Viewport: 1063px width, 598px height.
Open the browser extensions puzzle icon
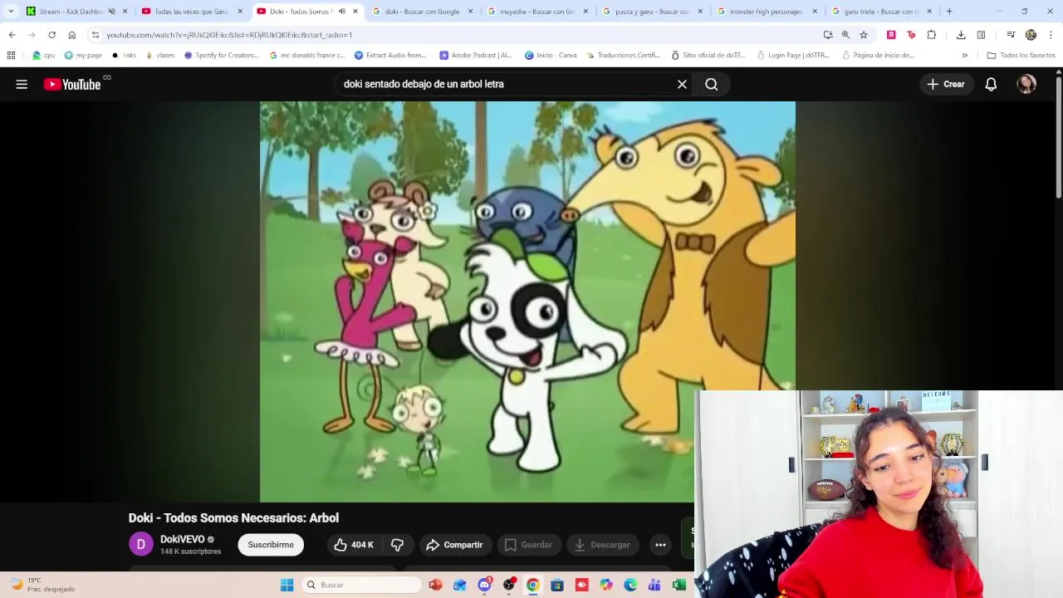point(931,35)
